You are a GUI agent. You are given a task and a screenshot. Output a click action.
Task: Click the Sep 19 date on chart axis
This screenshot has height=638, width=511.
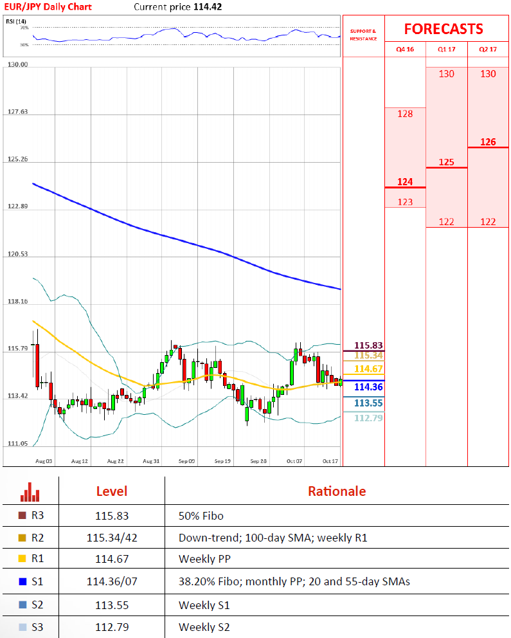tap(222, 461)
